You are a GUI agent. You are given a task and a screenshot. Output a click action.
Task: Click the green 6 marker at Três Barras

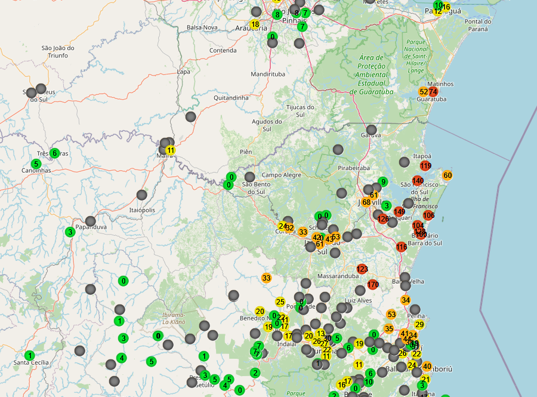(x=55, y=153)
